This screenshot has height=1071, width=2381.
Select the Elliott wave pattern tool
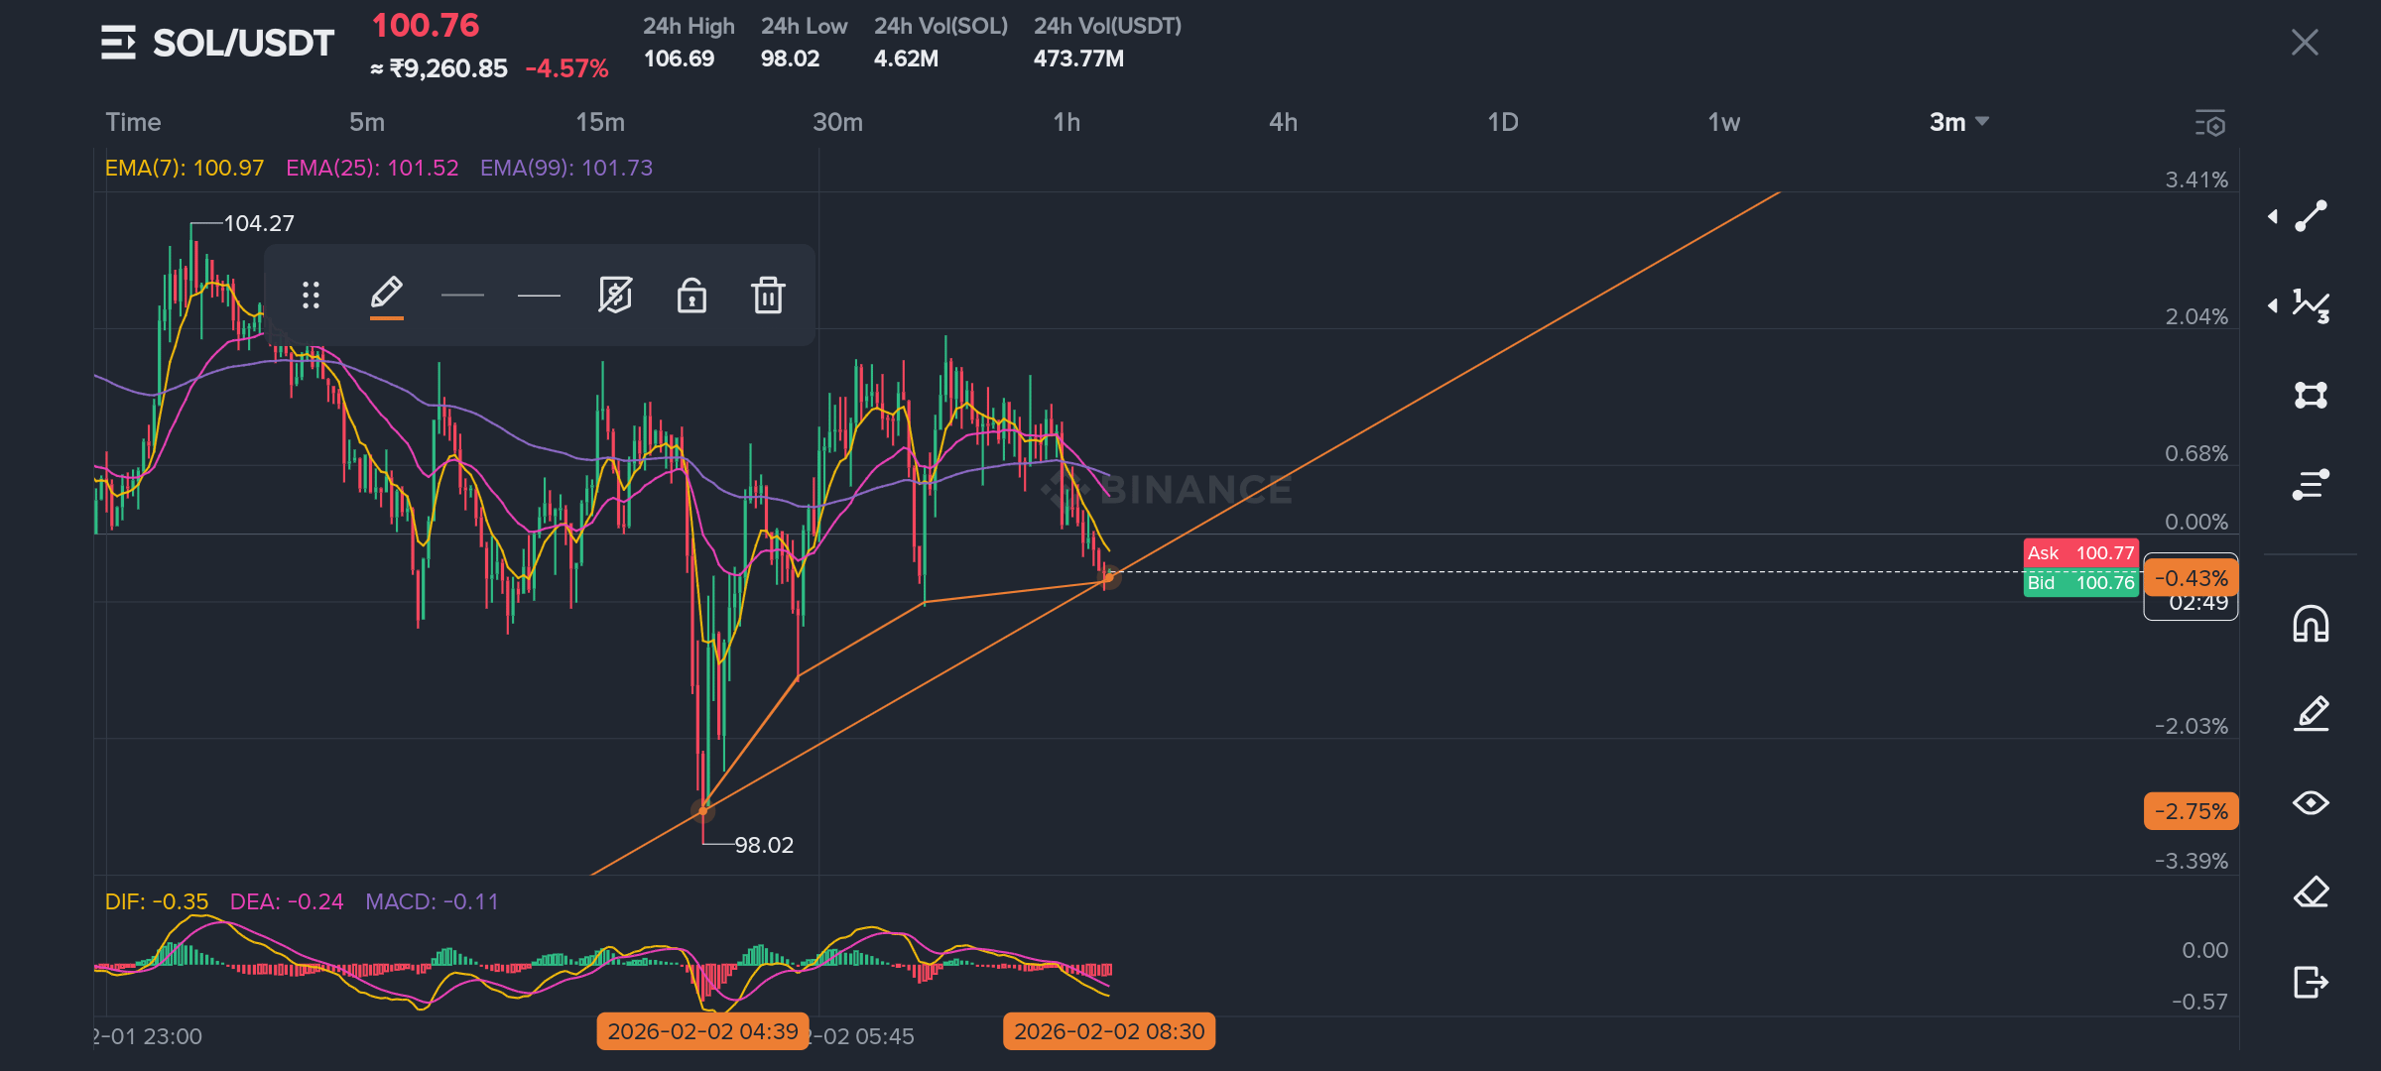pyautogui.click(x=2311, y=305)
